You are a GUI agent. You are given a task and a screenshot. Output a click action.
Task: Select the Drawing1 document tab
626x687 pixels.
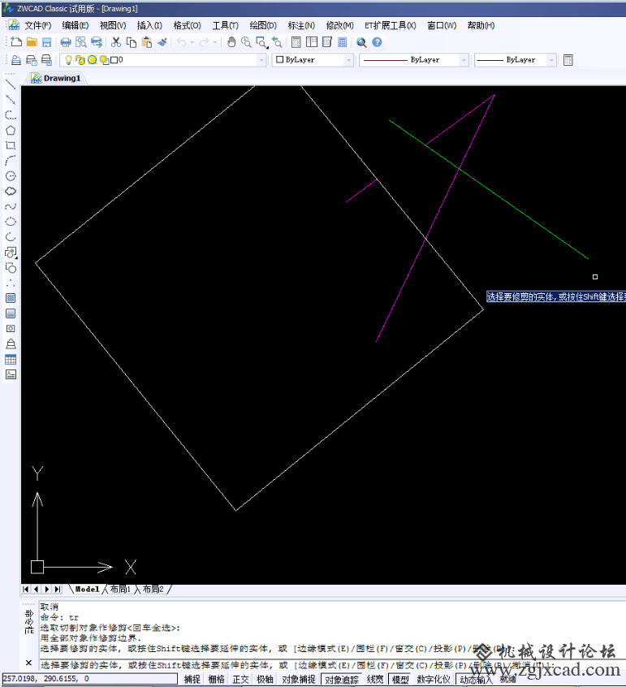[56, 78]
